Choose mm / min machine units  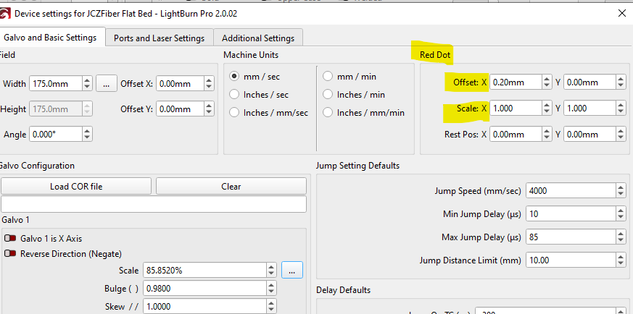pyautogui.click(x=328, y=76)
